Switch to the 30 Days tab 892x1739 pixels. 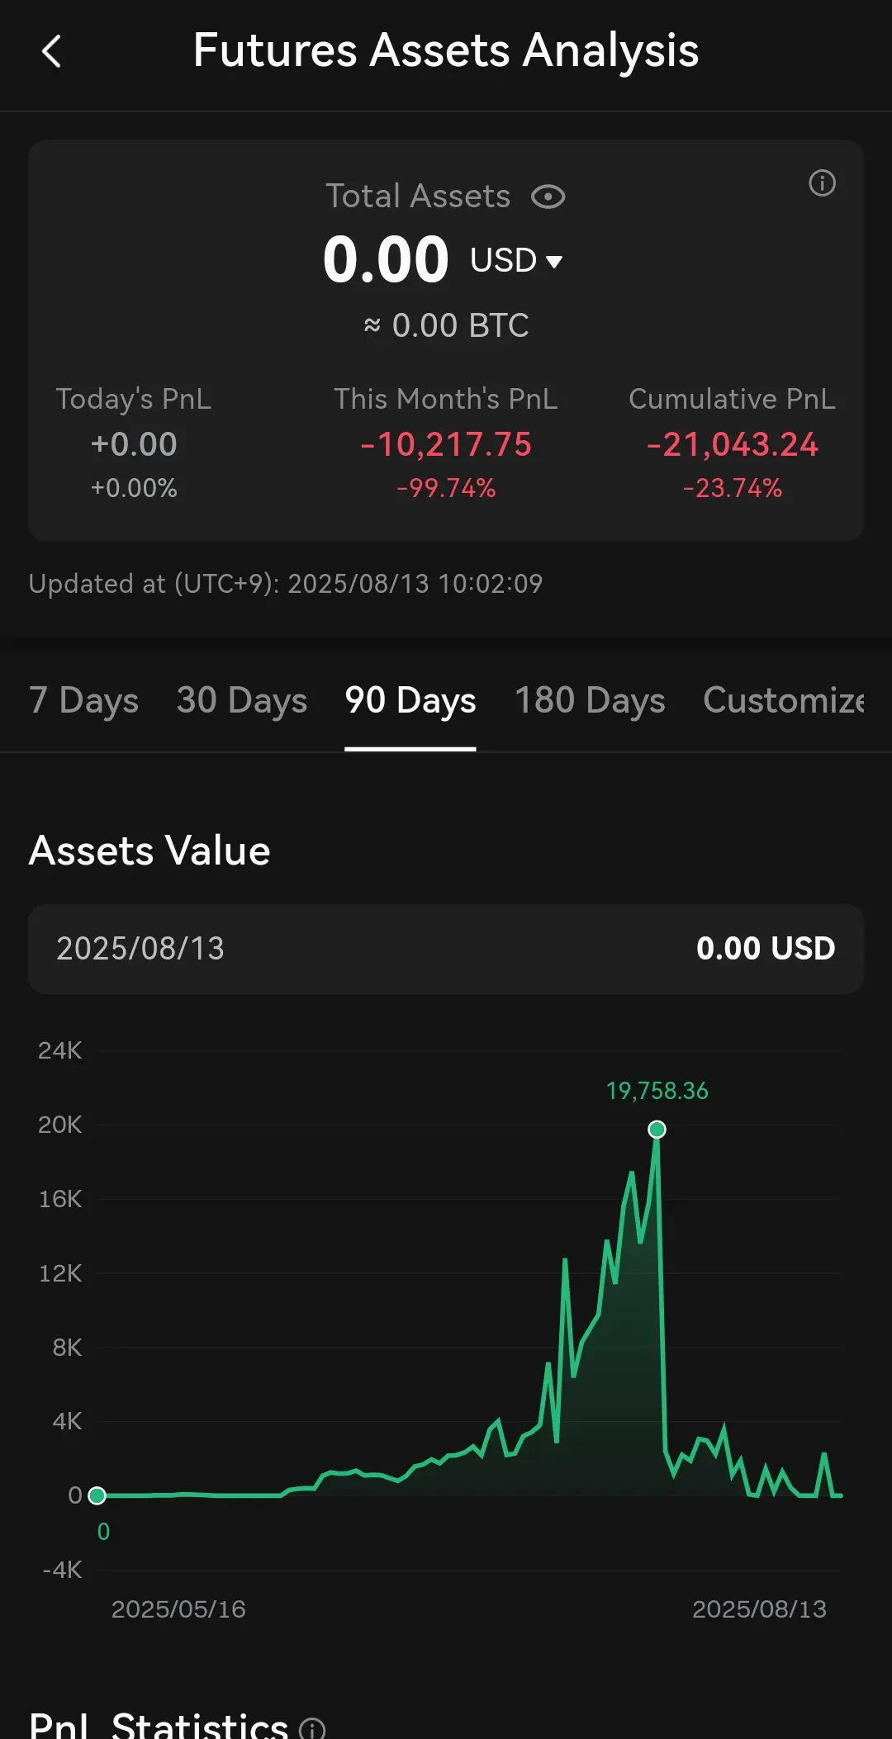pyautogui.click(x=242, y=700)
